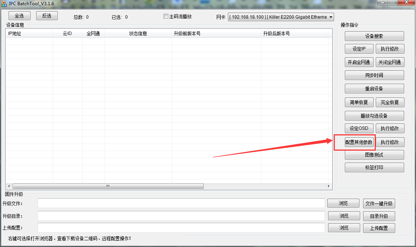The height and width of the screenshot is (247, 416).
Task: Click the device list horizontal scrollbar thumb
Action: [x=108, y=186]
